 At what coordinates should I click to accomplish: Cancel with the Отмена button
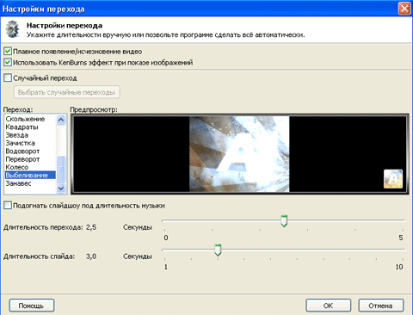coord(381,306)
